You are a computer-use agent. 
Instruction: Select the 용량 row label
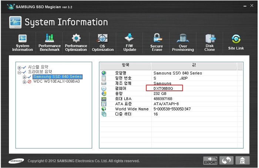point(119,94)
